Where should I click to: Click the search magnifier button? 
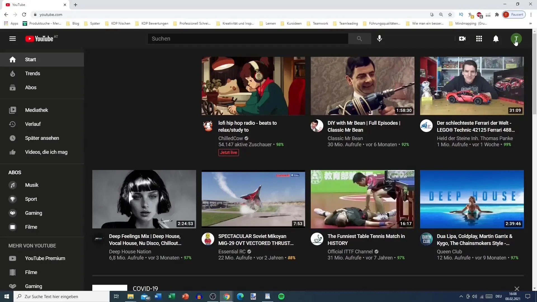(x=359, y=39)
